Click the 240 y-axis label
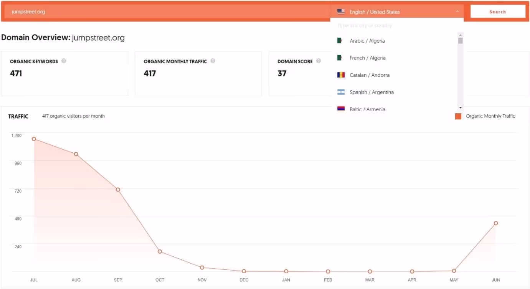 click(18, 246)
